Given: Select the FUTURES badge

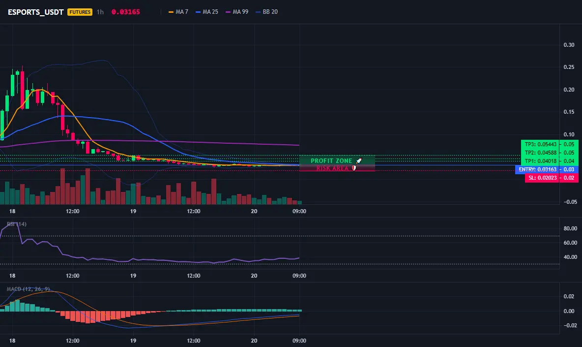Looking at the screenshot, I should (80, 12).
